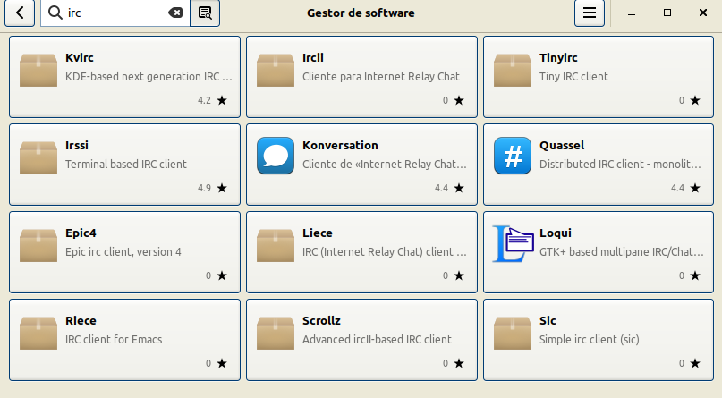Click 'Distributed IRC client - monolit…' description
Image resolution: width=722 pixels, height=398 pixels.
pos(620,165)
